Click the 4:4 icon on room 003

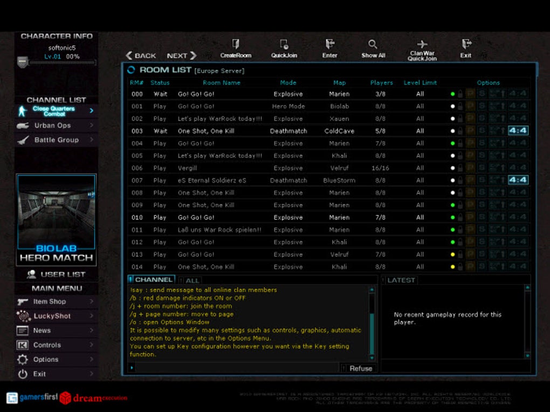(x=518, y=131)
